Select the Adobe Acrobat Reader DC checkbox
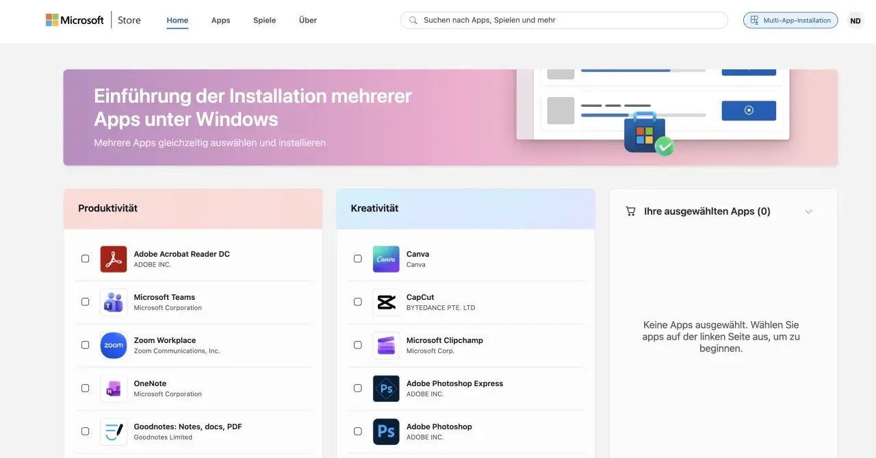Screen dimensions: 876x458 [85, 259]
